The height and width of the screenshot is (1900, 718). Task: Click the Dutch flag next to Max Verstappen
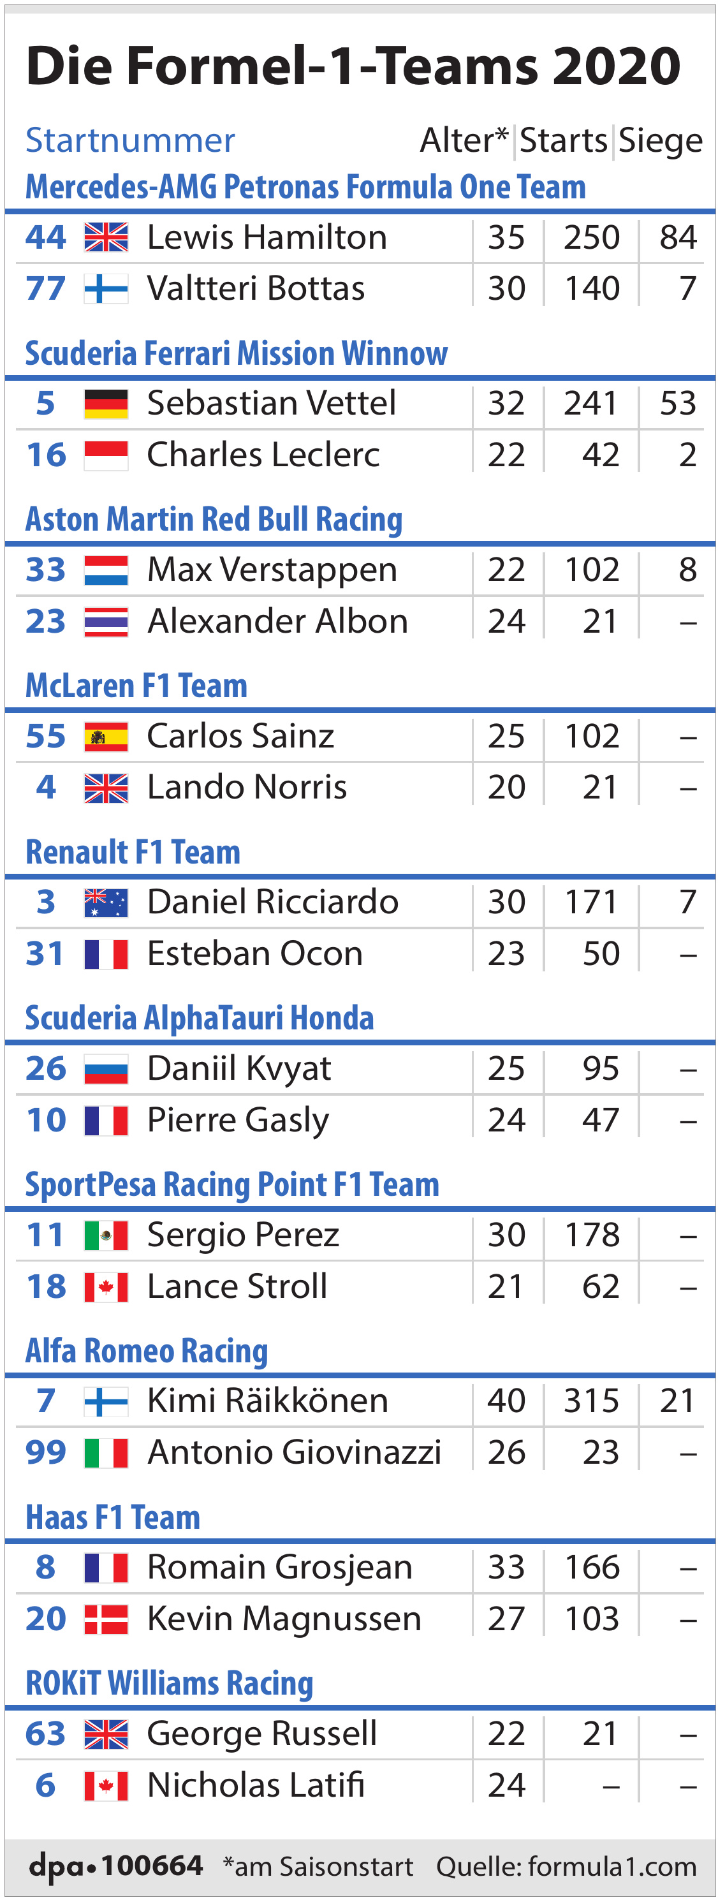point(106,570)
